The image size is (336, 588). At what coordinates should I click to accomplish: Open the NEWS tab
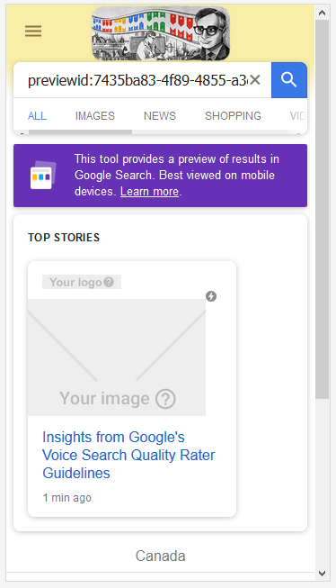click(x=160, y=116)
